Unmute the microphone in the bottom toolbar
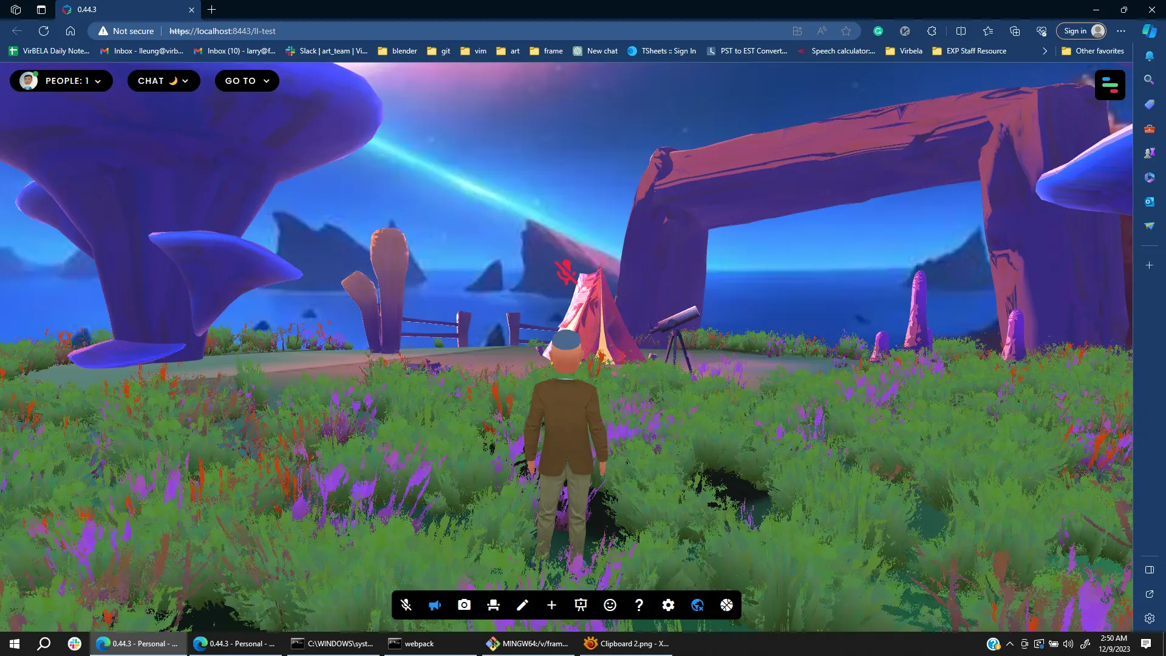1166x656 pixels. tap(406, 605)
